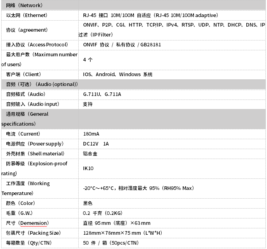Click the IOS, Android, Windows client value

click(118, 75)
